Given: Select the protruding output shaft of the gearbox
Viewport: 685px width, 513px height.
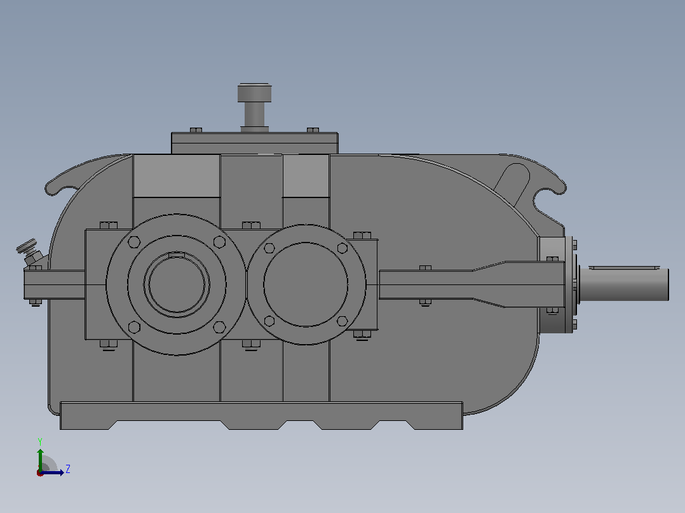Looking at the screenshot, I should 624,283.
